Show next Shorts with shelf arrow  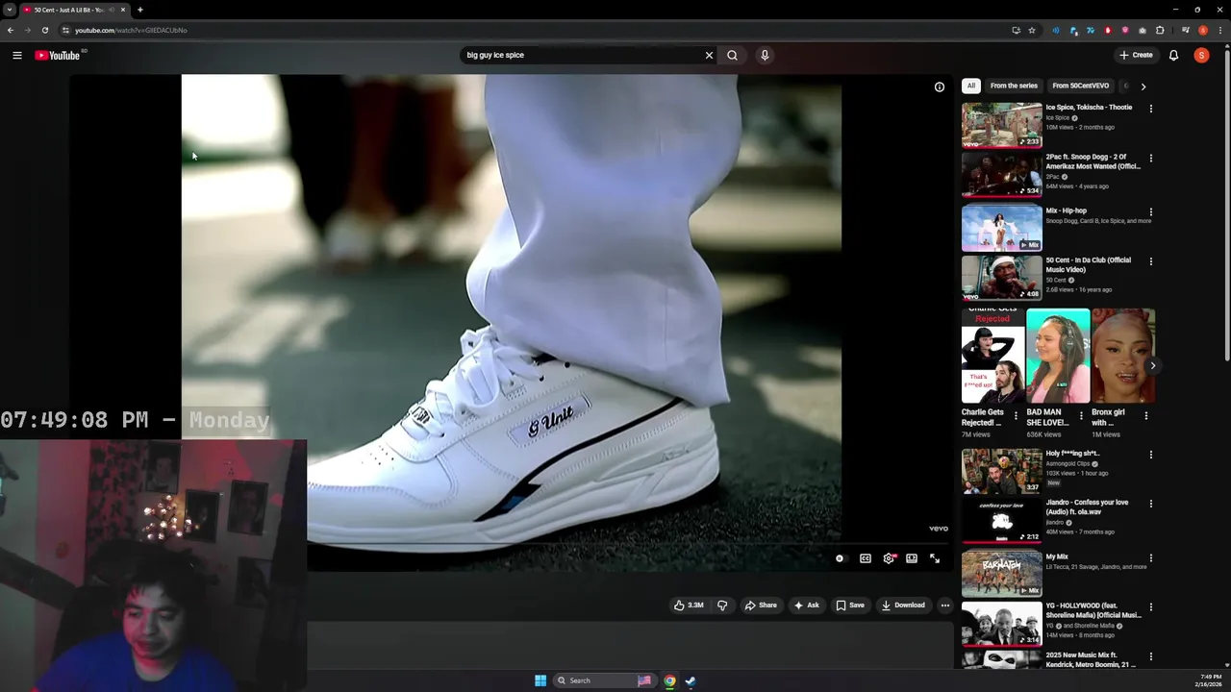coord(1152,365)
